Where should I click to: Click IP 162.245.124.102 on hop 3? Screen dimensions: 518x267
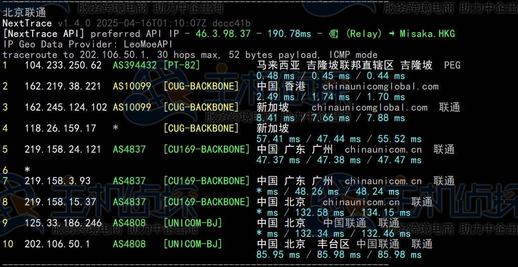click(66, 107)
